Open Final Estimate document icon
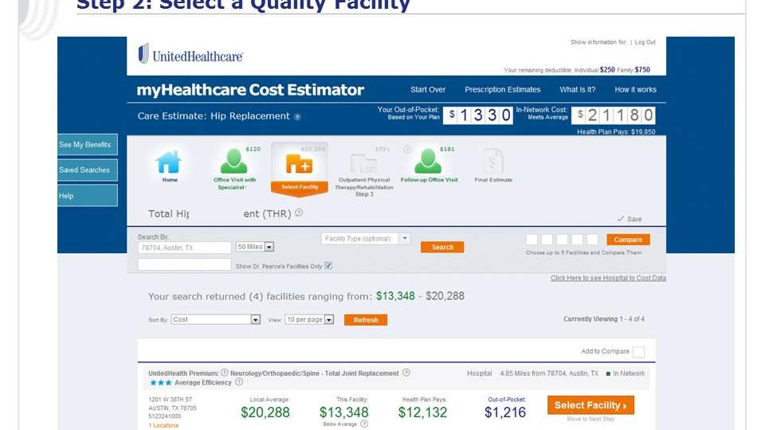This screenshot has height=430, width=765. point(492,161)
